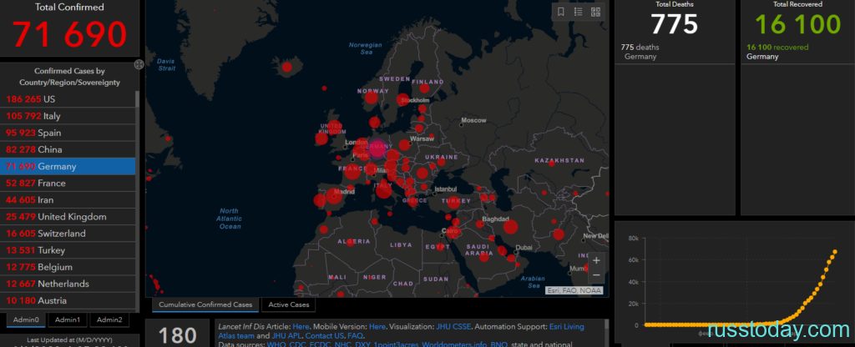Select United Kingdom row
The image size is (855, 347).
click(x=68, y=217)
